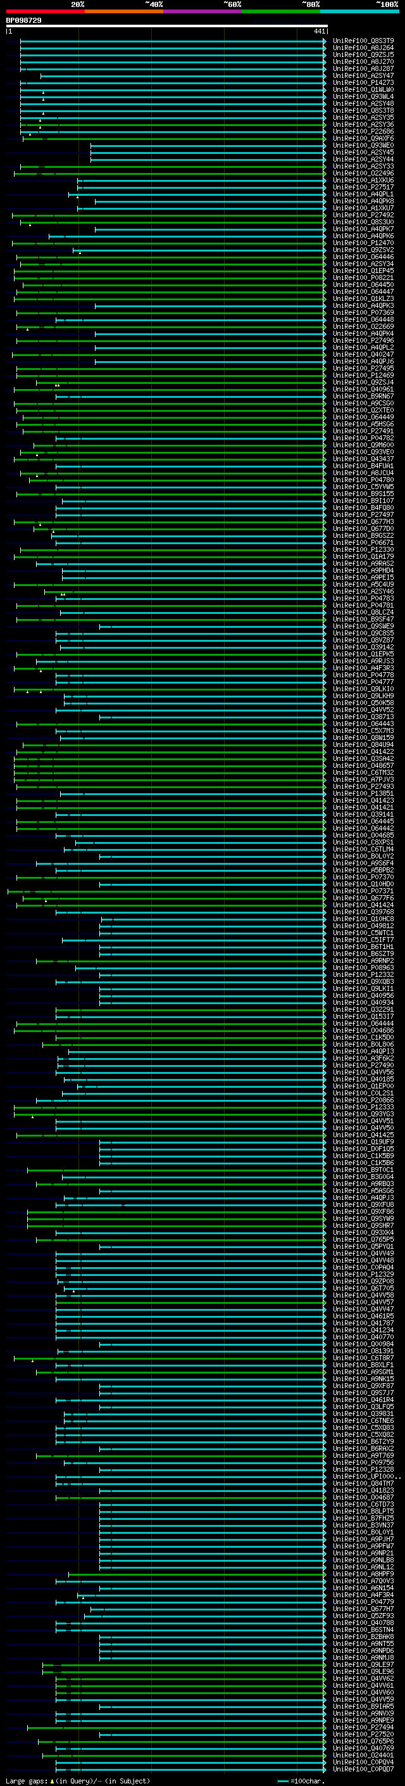This screenshot has height=1786, width=405.
Task: Open hit UniRef100_A8J264
Action: click(x=363, y=48)
